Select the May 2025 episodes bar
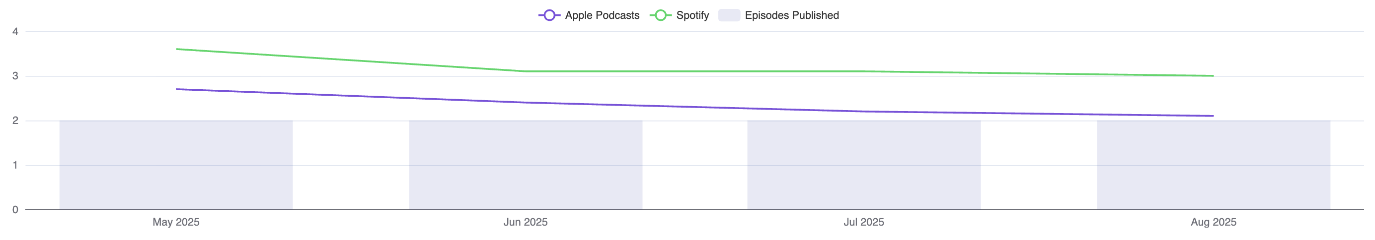The image size is (1375, 240). [x=176, y=165]
